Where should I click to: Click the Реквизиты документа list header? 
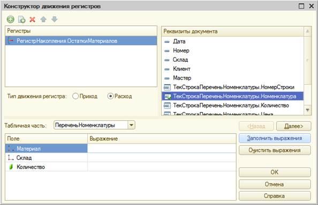tap(233, 31)
